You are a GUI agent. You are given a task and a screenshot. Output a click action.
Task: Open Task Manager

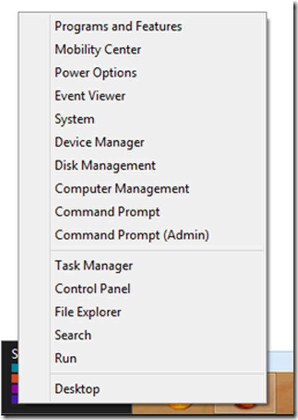94,265
